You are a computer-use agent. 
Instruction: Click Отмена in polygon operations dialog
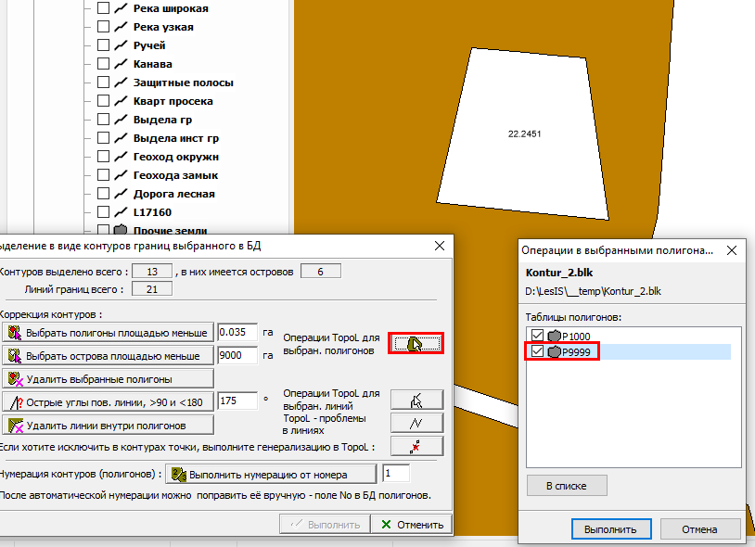click(x=699, y=529)
